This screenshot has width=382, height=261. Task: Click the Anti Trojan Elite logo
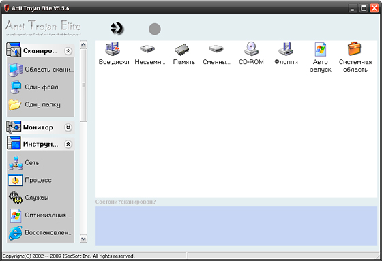click(43, 28)
